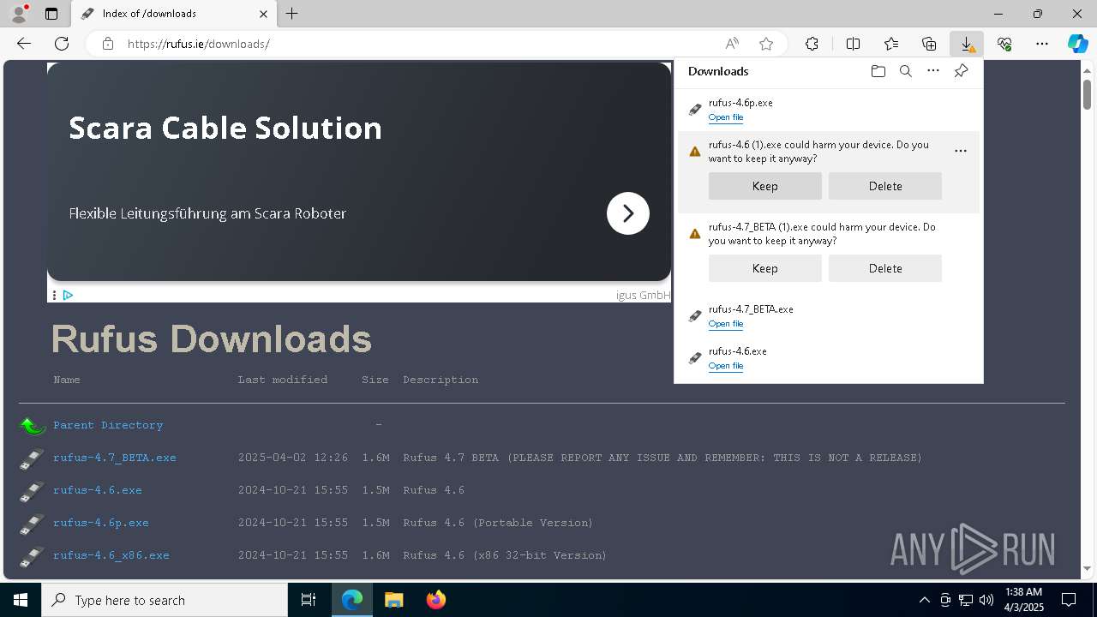
Task: Open a new tab with plus button
Action: click(x=292, y=14)
